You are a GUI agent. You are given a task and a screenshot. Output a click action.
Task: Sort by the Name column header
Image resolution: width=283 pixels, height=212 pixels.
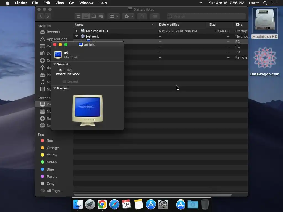[115, 25]
